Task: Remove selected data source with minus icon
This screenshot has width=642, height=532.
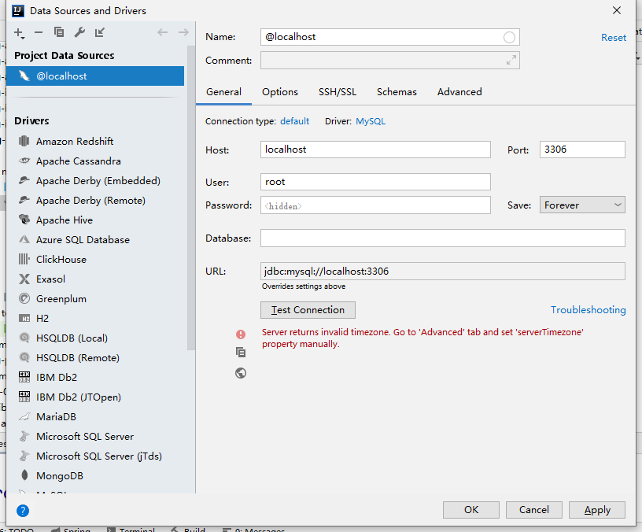Action: tap(39, 32)
